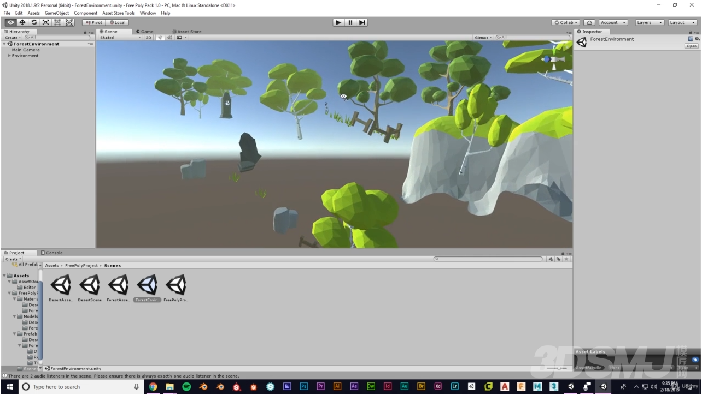Switch to the Asset Store tab
702x395 pixels.
pyautogui.click(x=187, y=32)
